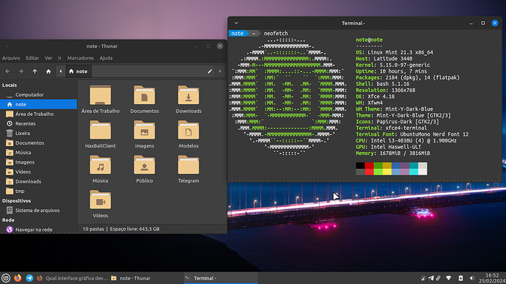506x284 pixels.
Task: Open Downloads bookmark in the sidebar
Action: 39,181
